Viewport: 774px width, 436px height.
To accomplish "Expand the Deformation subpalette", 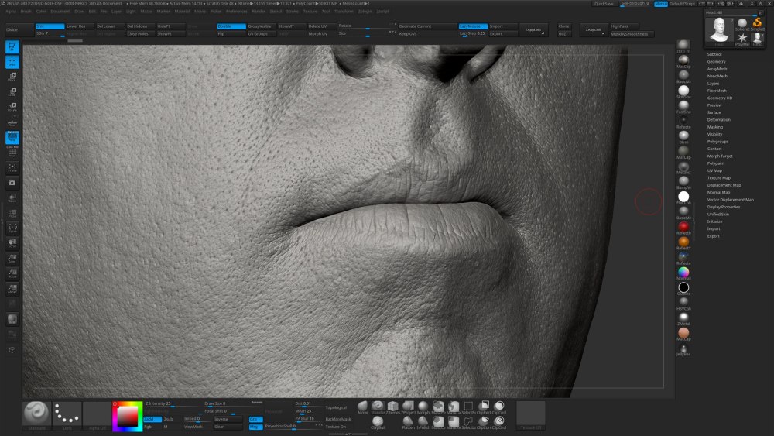I will (719, 120).
